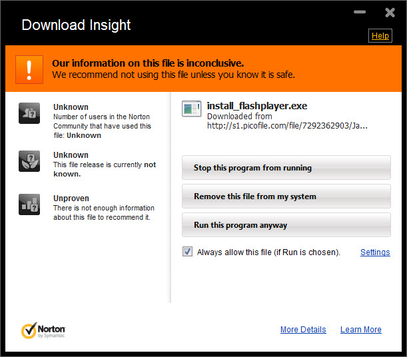
Task: Close the Download Insight window
Action: tap(390, 13)
